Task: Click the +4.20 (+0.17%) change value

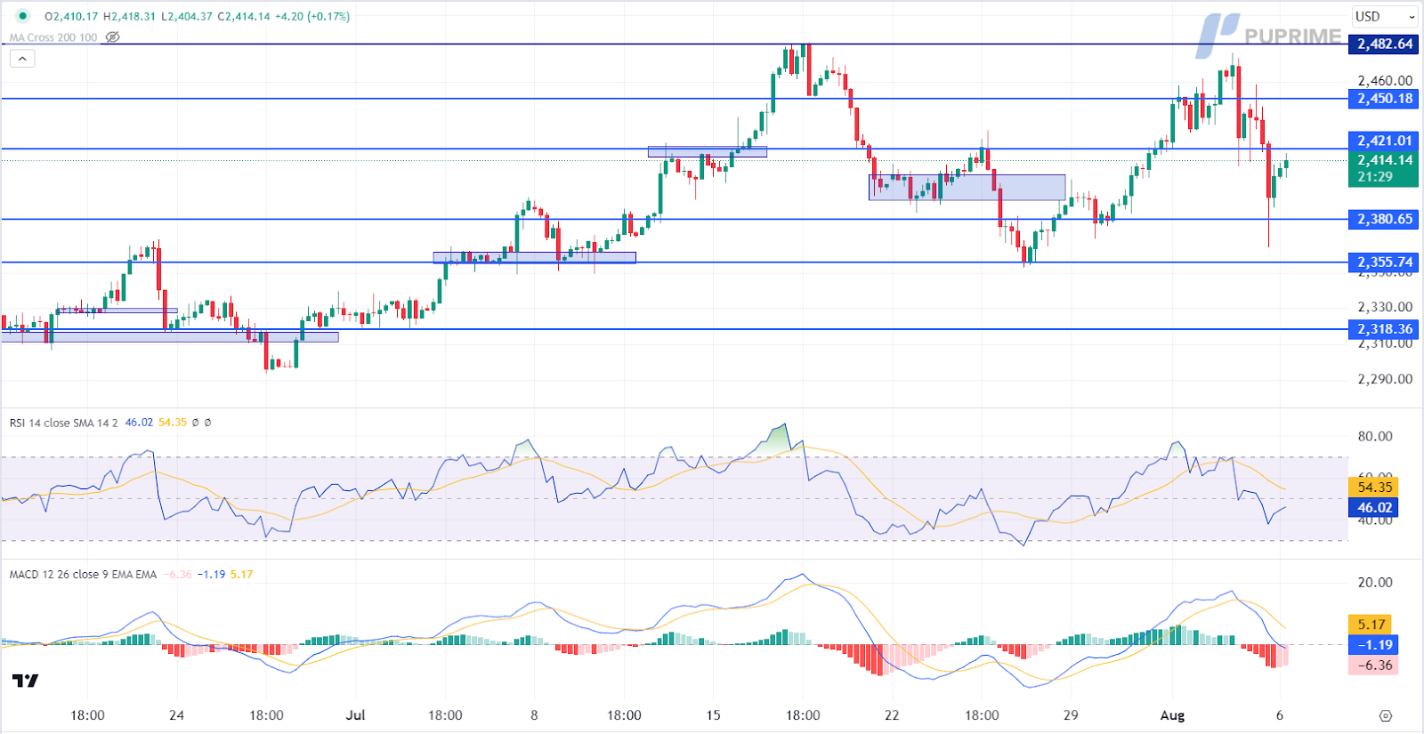Action: tap(312, 16)
